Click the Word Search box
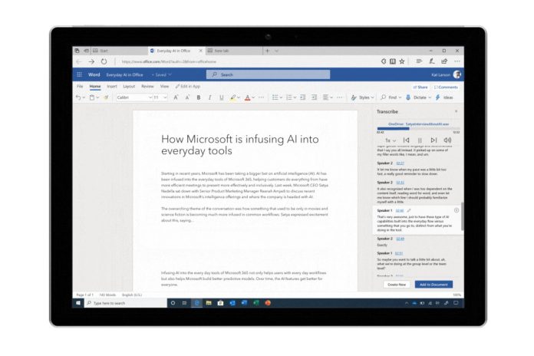Screen dimensions: 534x356 [268, 74]
